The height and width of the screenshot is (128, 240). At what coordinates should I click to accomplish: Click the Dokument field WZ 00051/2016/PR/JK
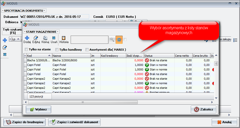[55, 17]
